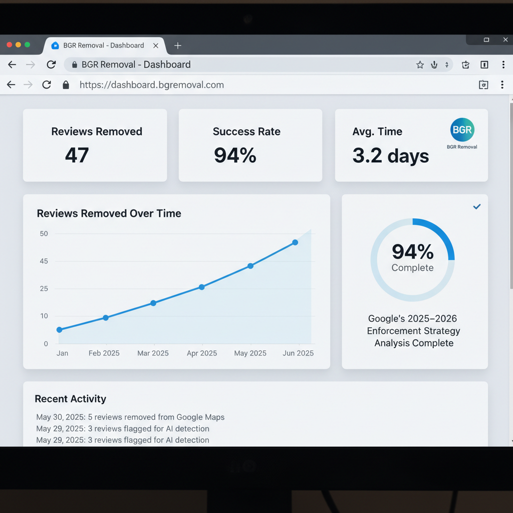Reload the page using the upper refresh icon
The height and width of the screenshot is (513, 513).
(51, 65)
